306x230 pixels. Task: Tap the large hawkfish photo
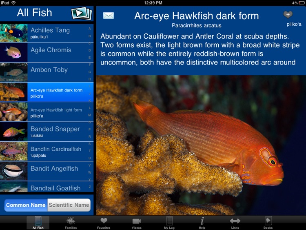click(201, 145)
